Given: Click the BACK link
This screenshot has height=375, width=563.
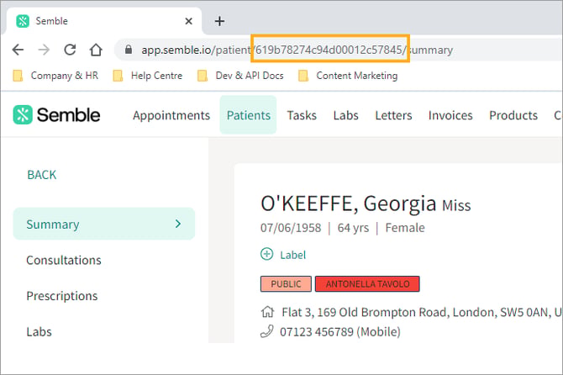Looking at the screenshot, I should pos(42,175).
